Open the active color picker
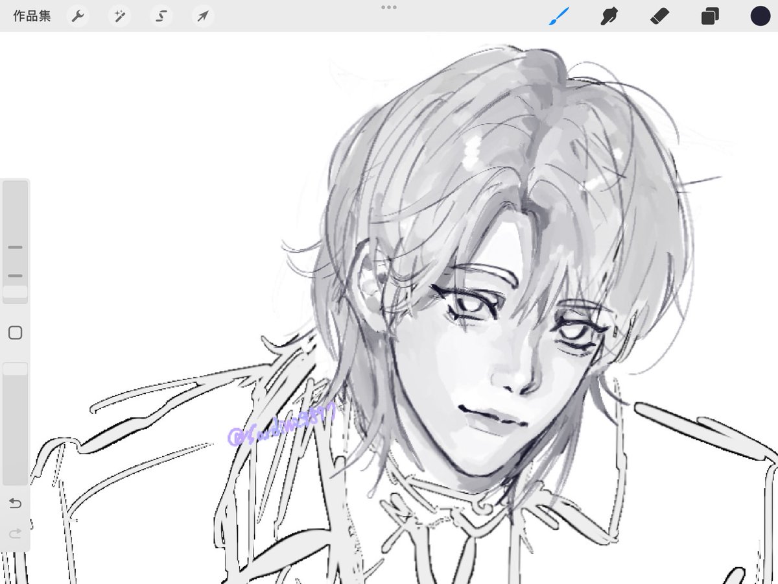The image size is (778, 584). coord(760,16)
